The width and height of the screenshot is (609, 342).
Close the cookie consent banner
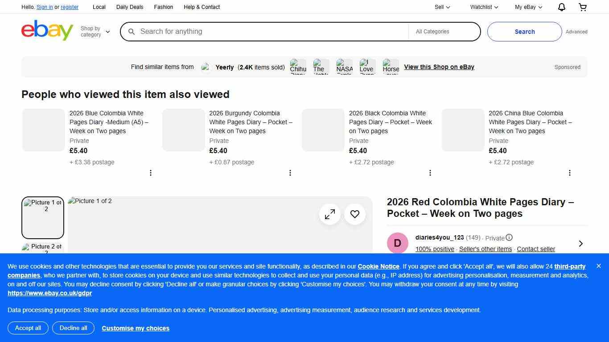(x=599, y=266)
